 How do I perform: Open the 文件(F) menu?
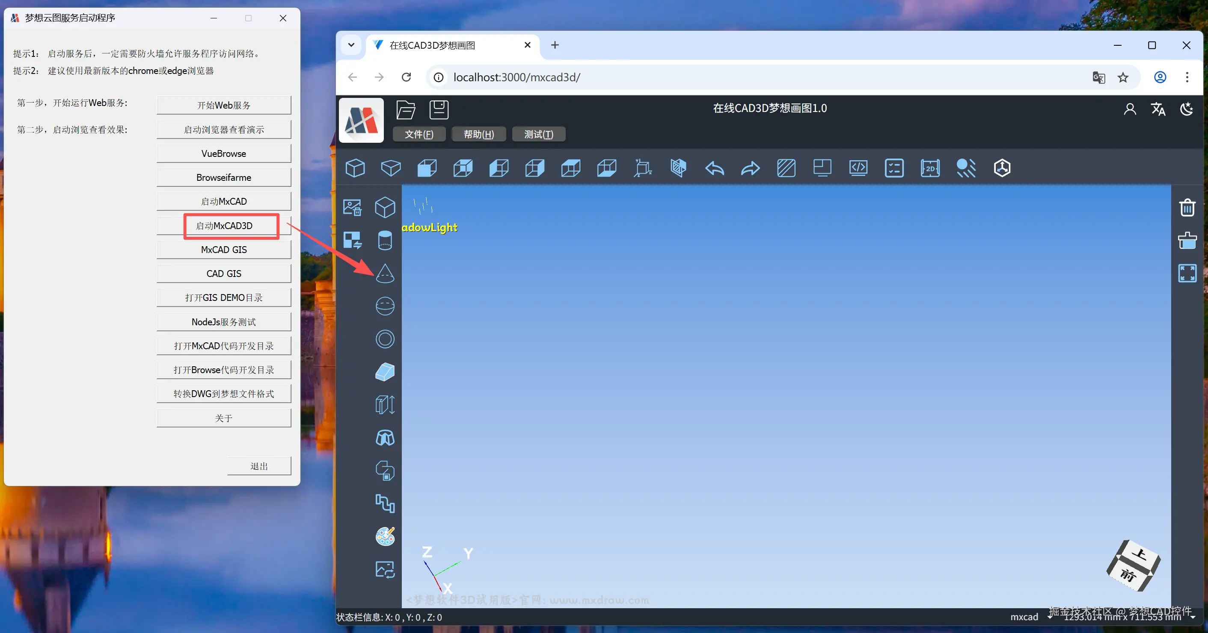pyautogui.click(x=419, y=135)
